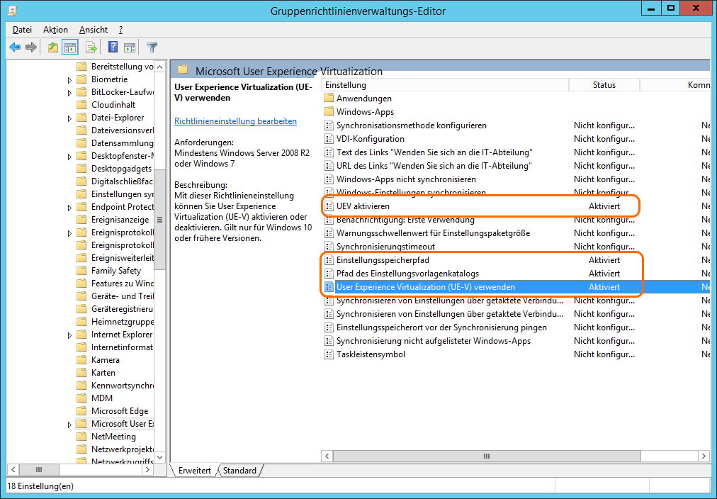Click the export list toolbar icon
Image resolution: width=717 pixels, height=499 pixels.
click(x=91, y=47)
